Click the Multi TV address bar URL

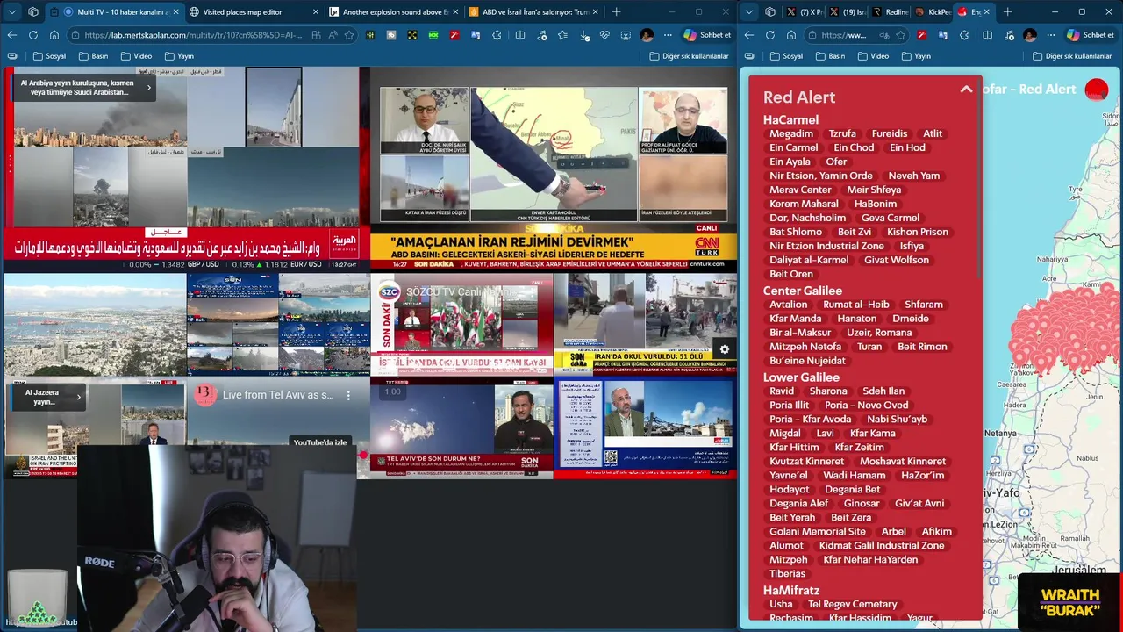(x=194, y=35)
